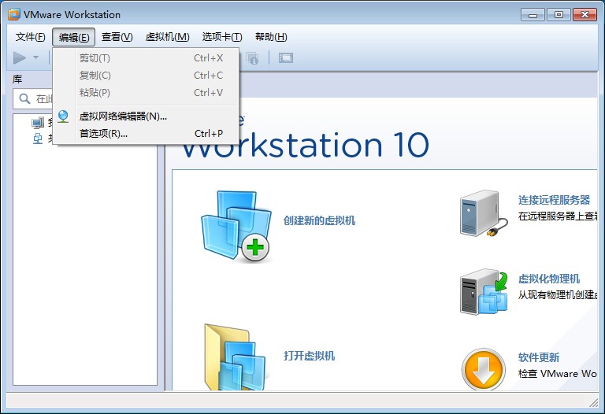
Task: Open the 虚拟机(M) menu
Action: (x=168, y=37)
